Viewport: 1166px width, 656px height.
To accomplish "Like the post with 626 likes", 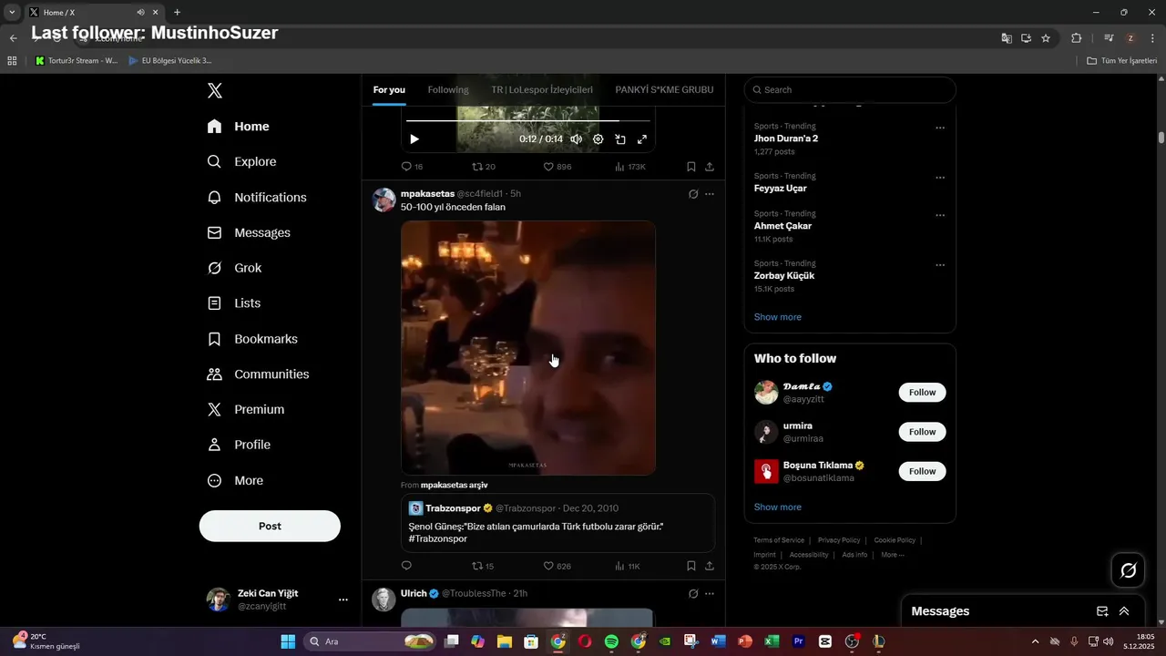I will tap(557, 566).
